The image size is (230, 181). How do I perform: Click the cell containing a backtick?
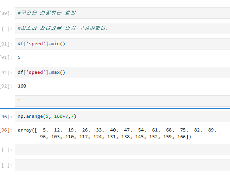[x=123, y=101]
